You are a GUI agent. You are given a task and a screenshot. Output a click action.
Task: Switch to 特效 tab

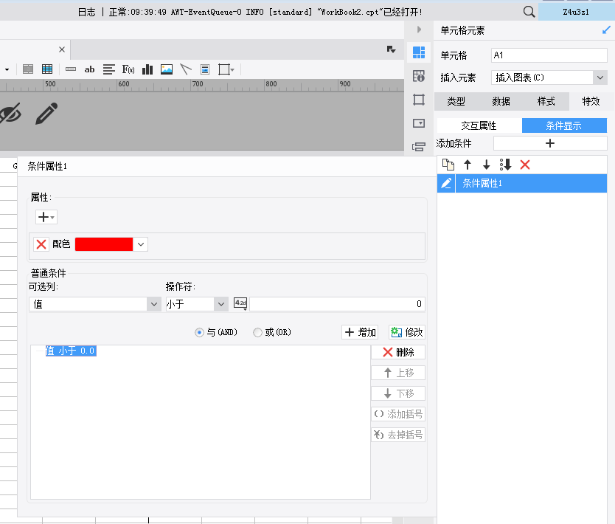click(x=591, y=102)
